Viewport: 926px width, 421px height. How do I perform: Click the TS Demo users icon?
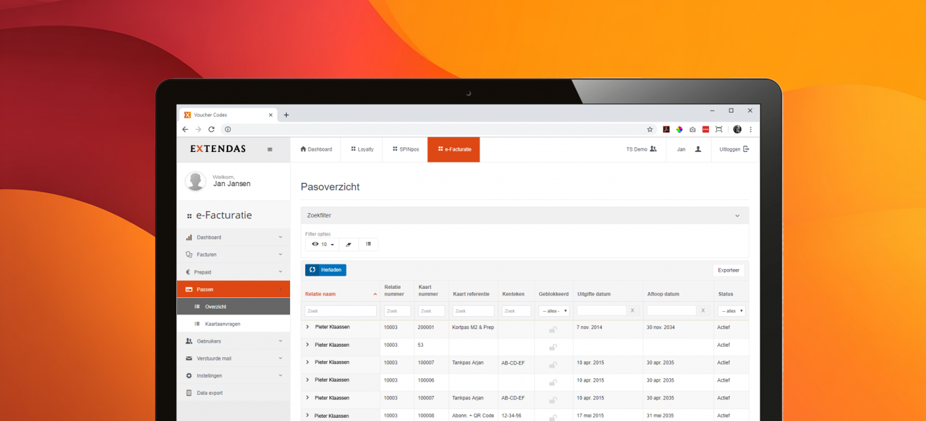653,149
